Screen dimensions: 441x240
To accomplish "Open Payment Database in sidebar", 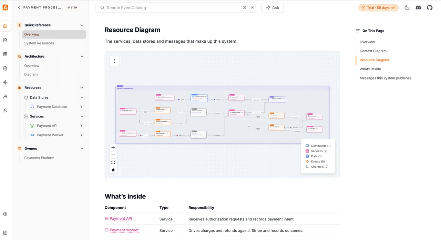I will [x=52, y=107].
